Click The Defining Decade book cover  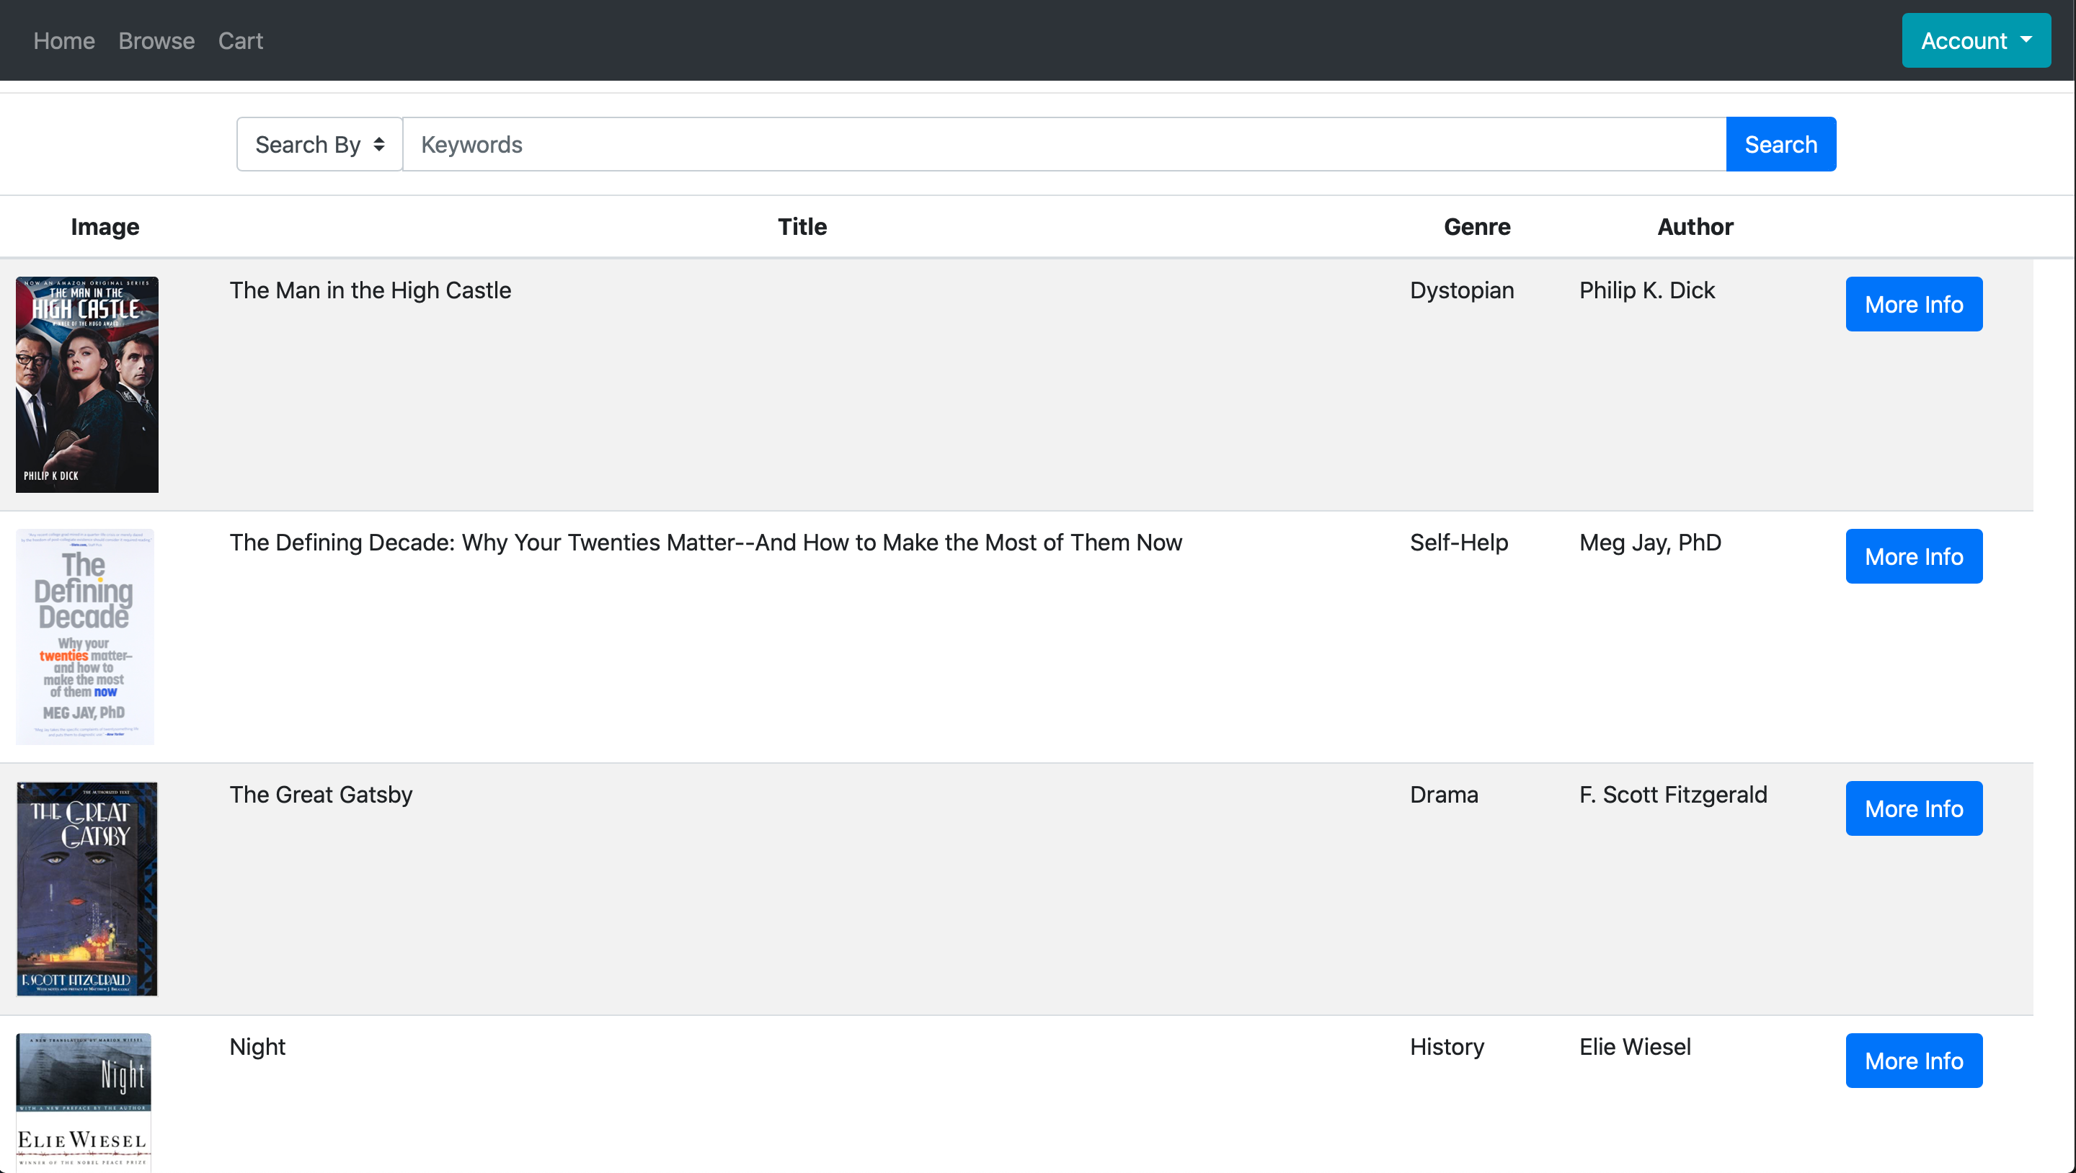click(x=84, y=636)
